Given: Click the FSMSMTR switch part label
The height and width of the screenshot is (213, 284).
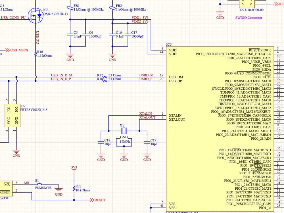Looking at the screenshot, I should pos(43,188).
